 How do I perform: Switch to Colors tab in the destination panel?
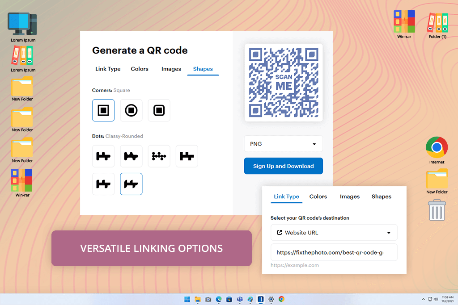(318, 196)
